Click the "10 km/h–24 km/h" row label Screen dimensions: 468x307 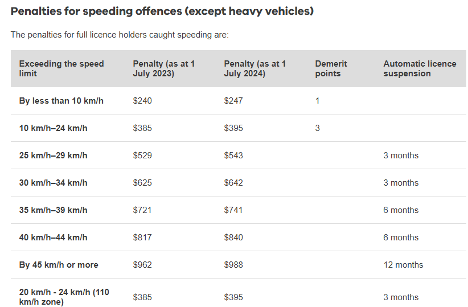53,128
